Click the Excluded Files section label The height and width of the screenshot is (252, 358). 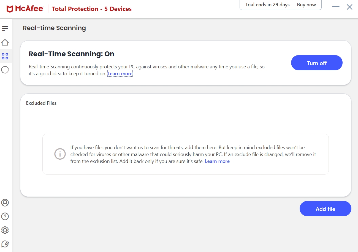click(41, 103)
